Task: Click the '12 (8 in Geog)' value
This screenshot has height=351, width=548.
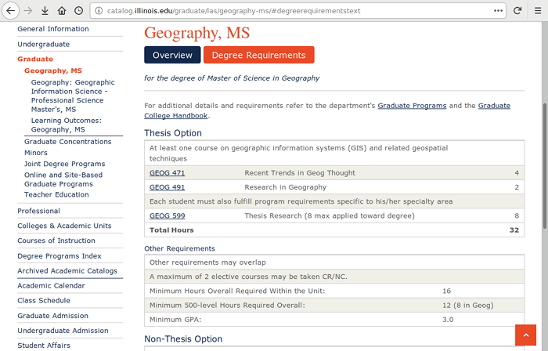Action: point(468,306)
